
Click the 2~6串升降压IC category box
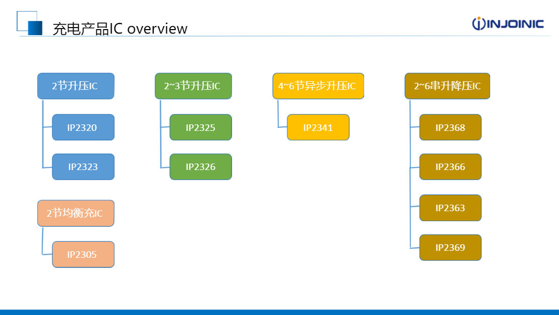448,86
